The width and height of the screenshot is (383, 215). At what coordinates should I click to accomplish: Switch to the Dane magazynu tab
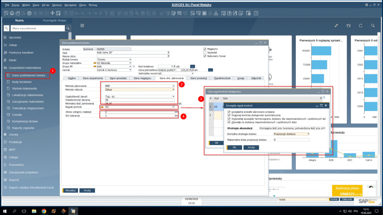(143, 78)
